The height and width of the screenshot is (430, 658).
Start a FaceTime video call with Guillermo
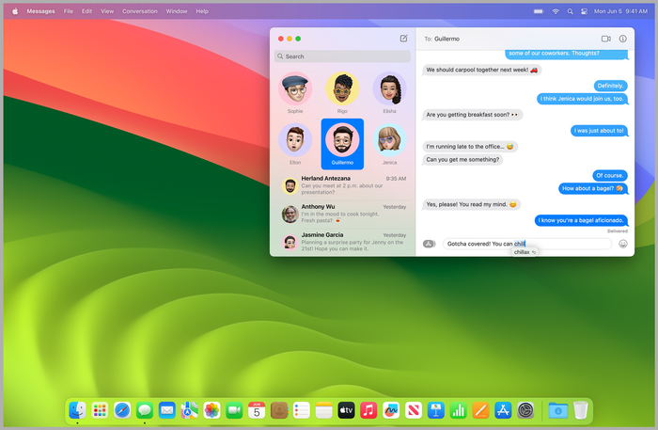point(605,39)
